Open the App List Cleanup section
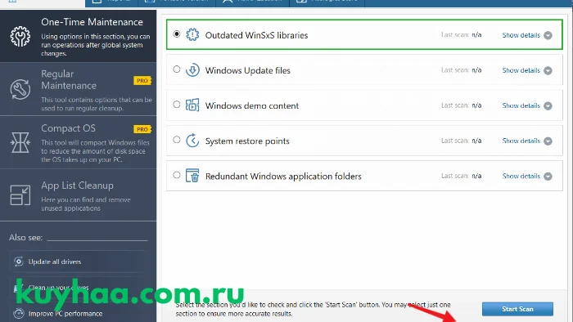Viewport: 573px width, 322px height. coord(79,195)
